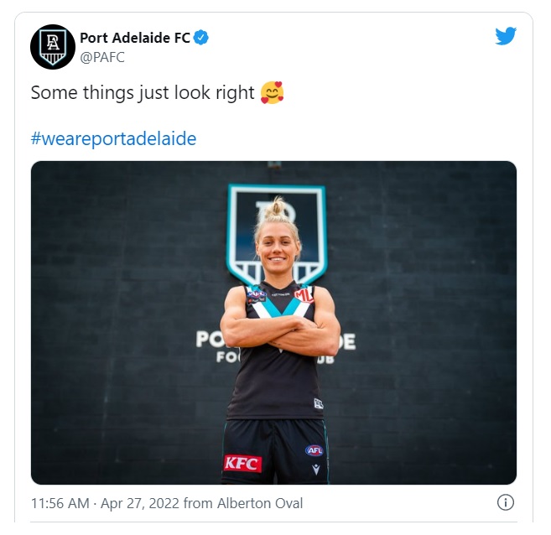This screenshot has height=535, width=551.
Task: Click the red ML sponsor patch on jersey
Action: [x=304, y=295]
